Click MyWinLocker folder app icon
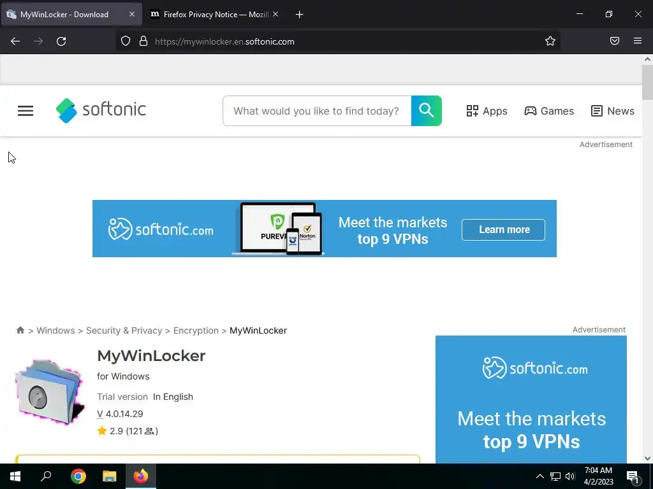This screenshot has height=489, width=653. 50,392
